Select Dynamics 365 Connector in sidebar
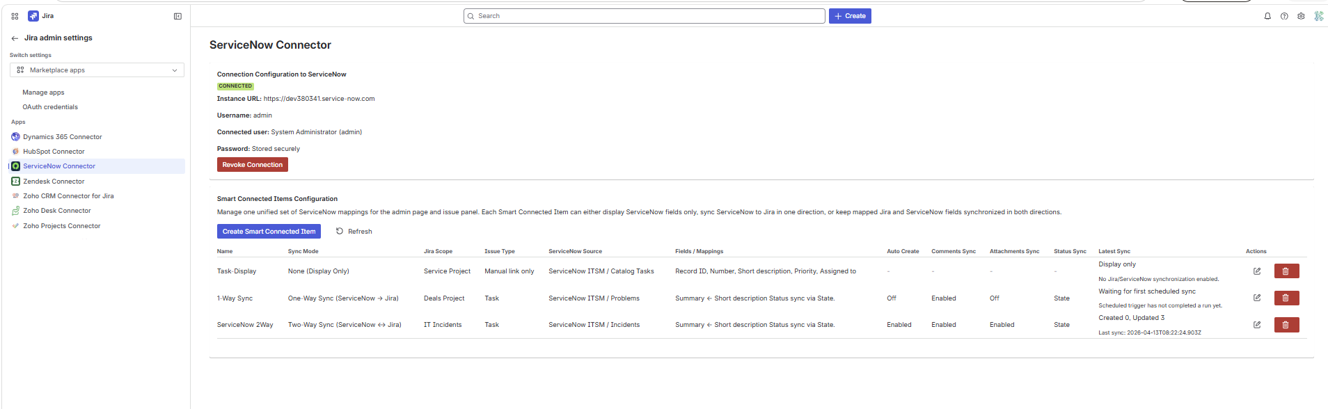The image size is (1328, 409). pyautogui.click(x=63, y=137)
